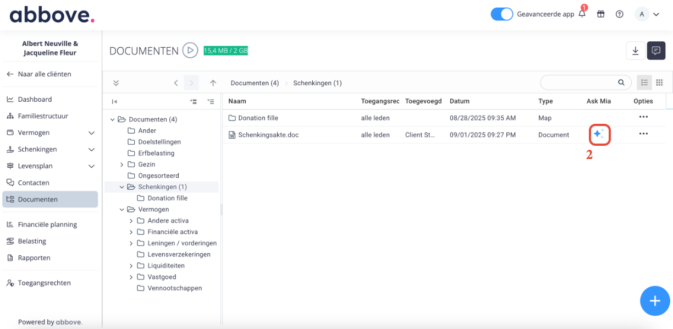Expand the Financiële activa folder
This screenshot has height=329, width=673.
point(131,232)
